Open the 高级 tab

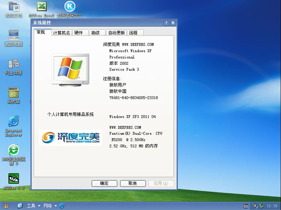point(95,33)
